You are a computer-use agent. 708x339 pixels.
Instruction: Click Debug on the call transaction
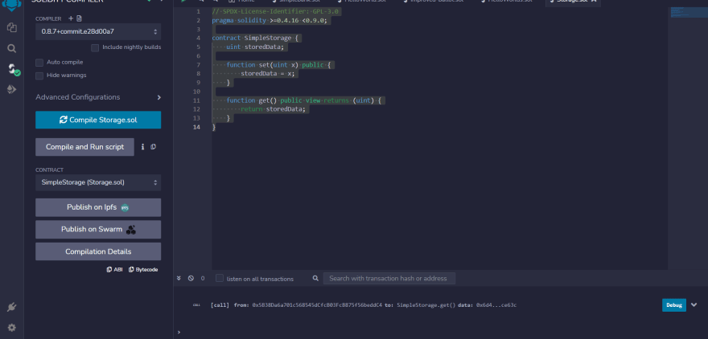coord(674,305)
